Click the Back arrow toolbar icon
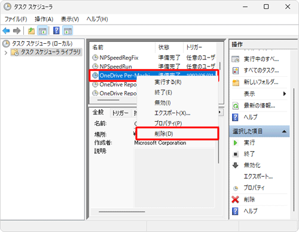The width and height of the screenshot is (299, 232). tap(6, 31)
